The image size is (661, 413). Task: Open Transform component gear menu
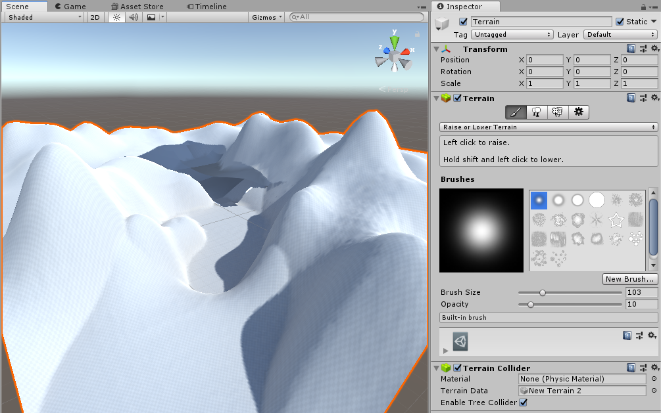click(654, 49)
